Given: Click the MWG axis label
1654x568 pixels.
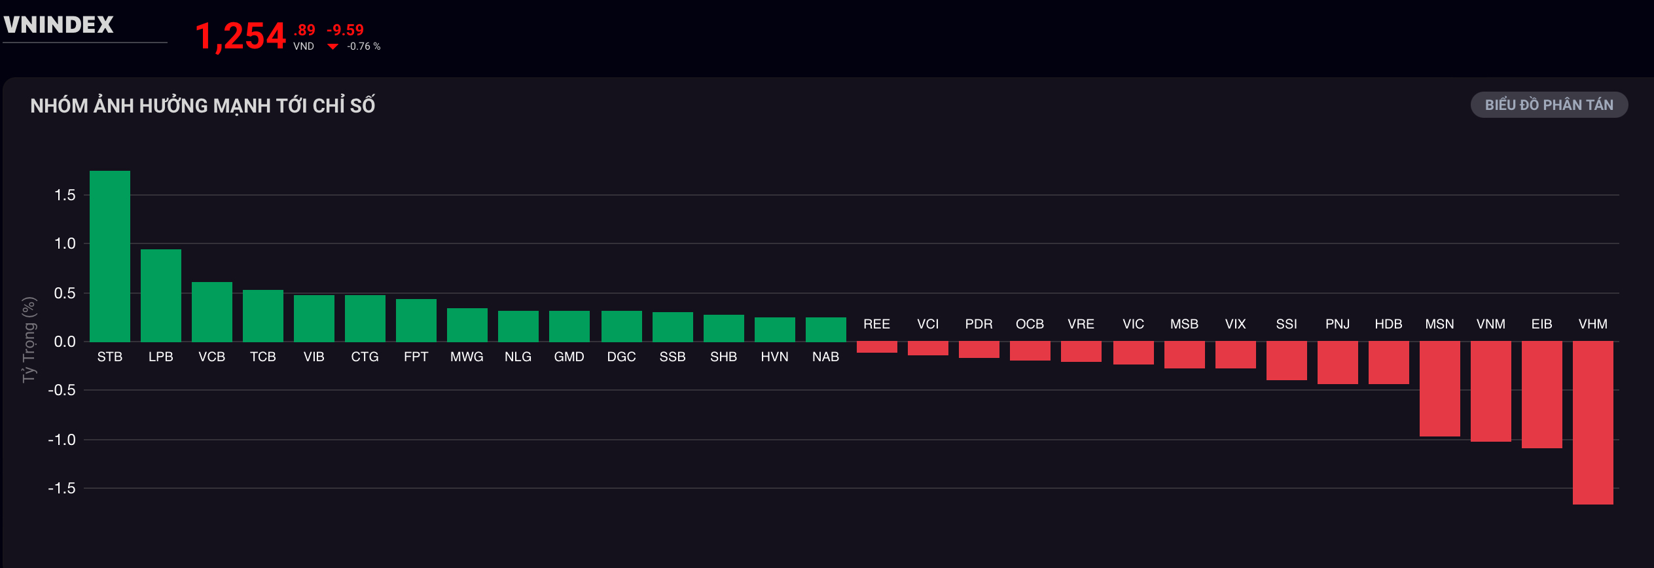Looking at the screenshot, I should point(467,357).
